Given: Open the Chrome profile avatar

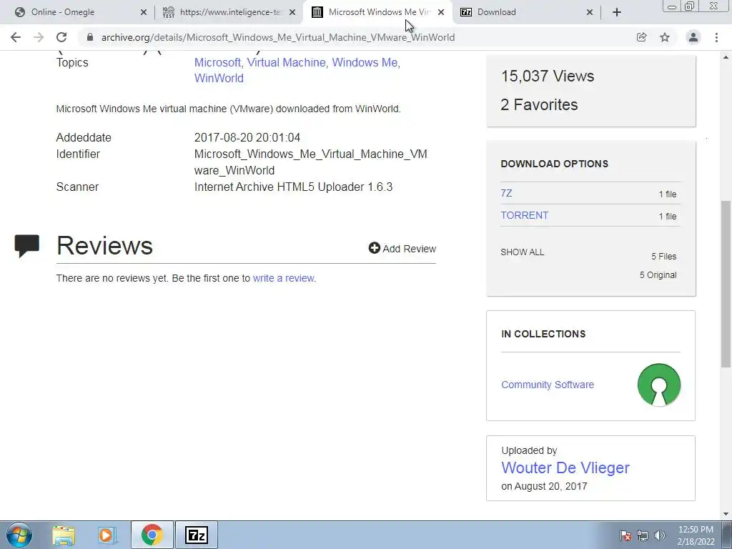Looking at the screenshot, I should (693, 37).
